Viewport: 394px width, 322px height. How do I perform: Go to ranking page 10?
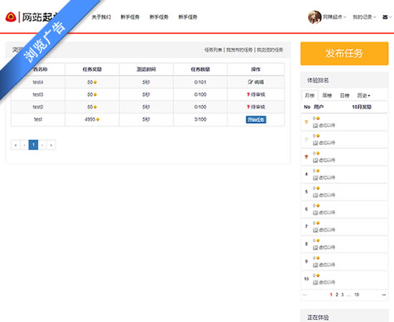[357, 295]
